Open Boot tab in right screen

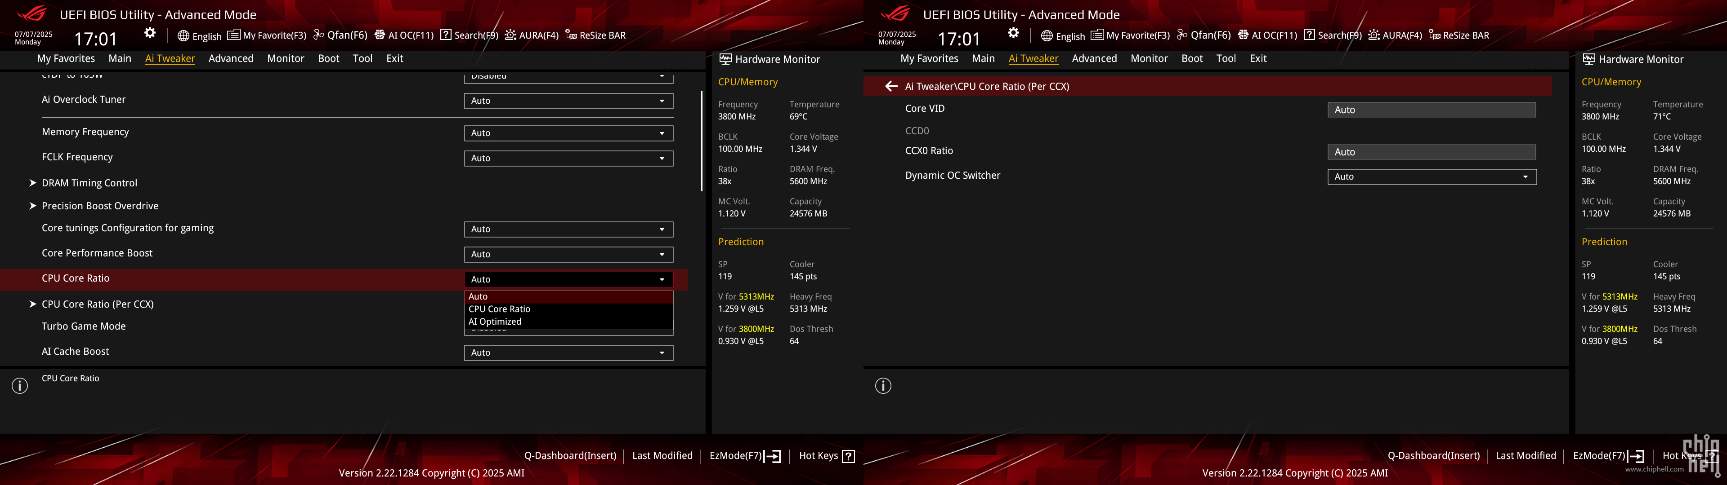[1192, 59]
